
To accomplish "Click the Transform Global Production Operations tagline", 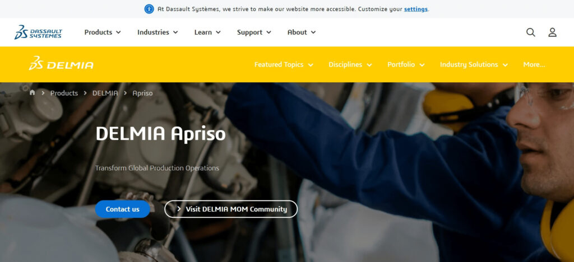I will (x=157, y=168).
